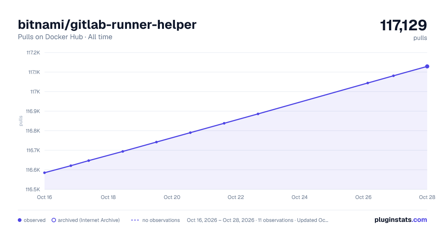Click the data point between Oct 18 and Oct 20
Viewport: 445px width, 233px height.
(123, 151)
